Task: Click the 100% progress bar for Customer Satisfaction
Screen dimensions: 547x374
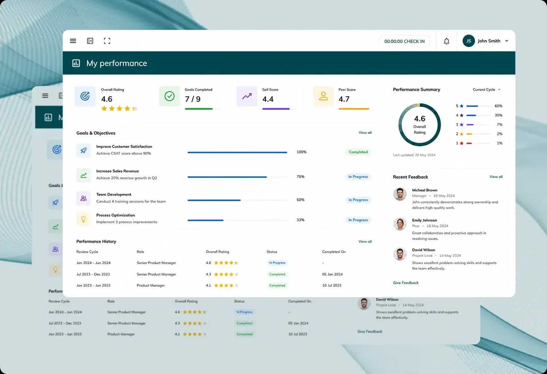Action: pos(237,152)
